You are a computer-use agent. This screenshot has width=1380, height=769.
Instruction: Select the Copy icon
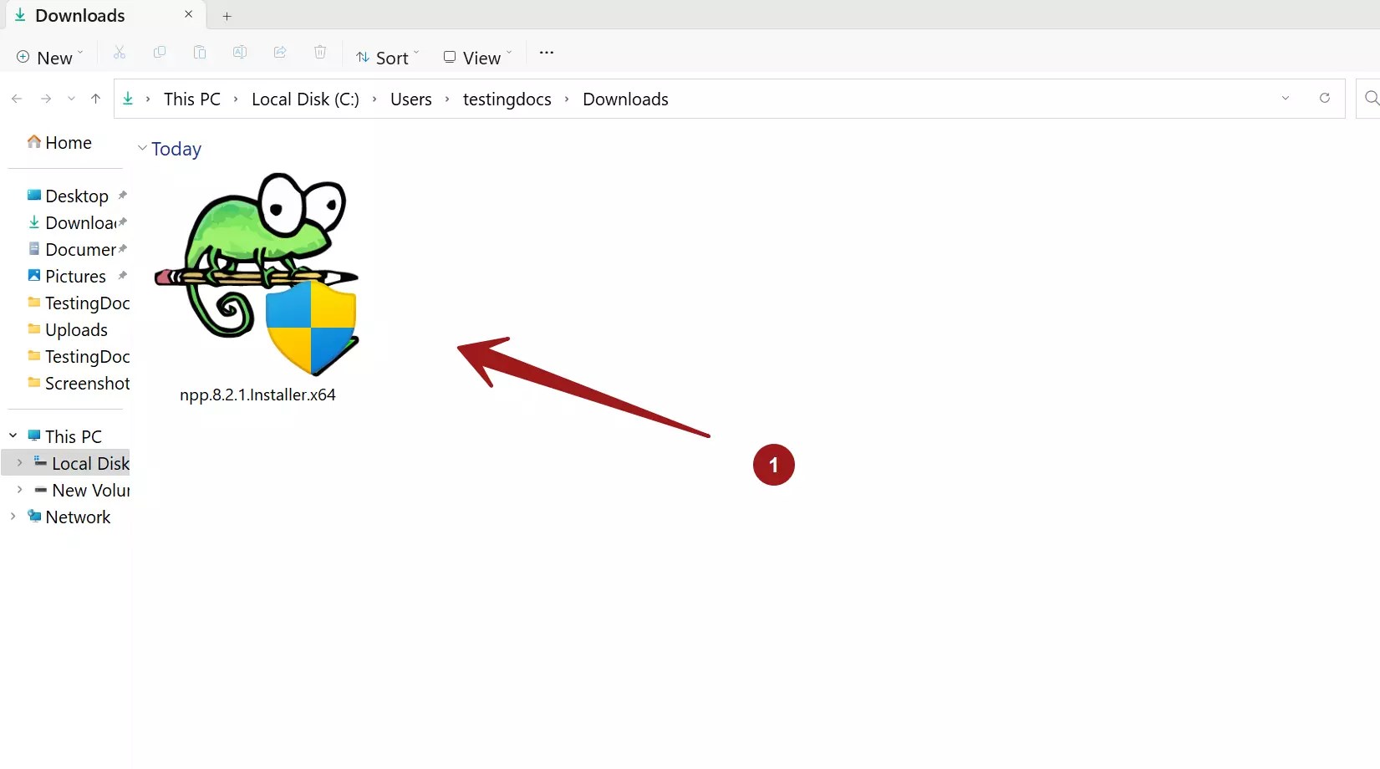pos(160,52)
